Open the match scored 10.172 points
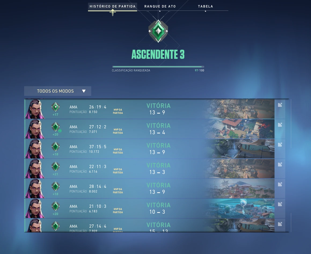 (x=155, y=149)
